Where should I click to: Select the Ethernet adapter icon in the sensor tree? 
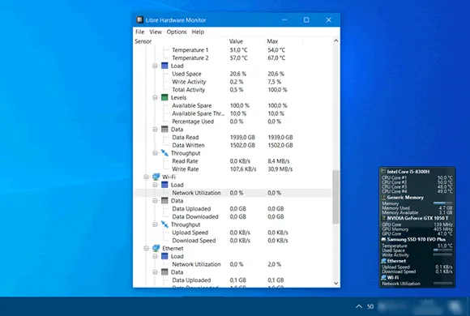tap(156, 248)
